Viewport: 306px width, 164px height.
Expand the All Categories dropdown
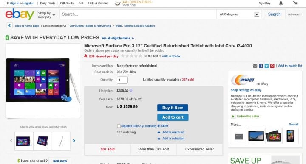239,14
